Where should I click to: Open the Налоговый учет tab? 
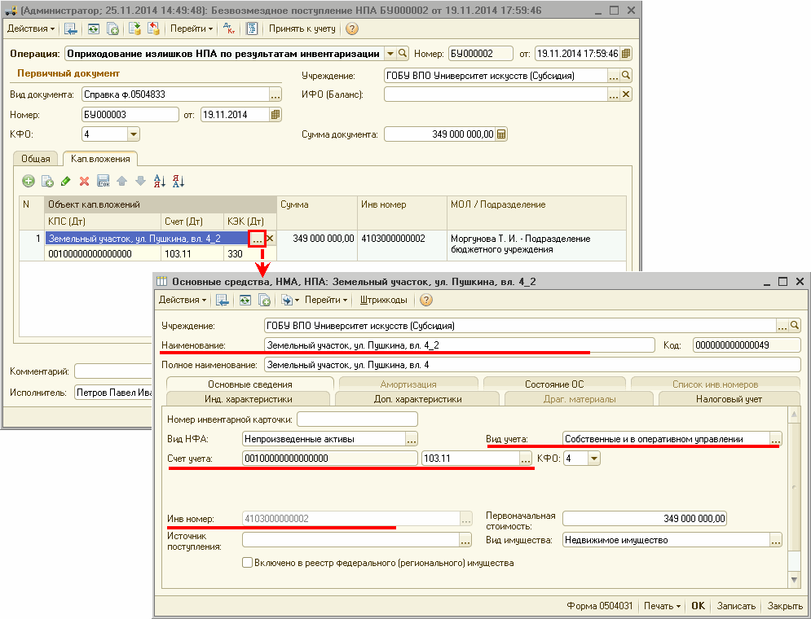pyautogui.click(x=729, y=399)
